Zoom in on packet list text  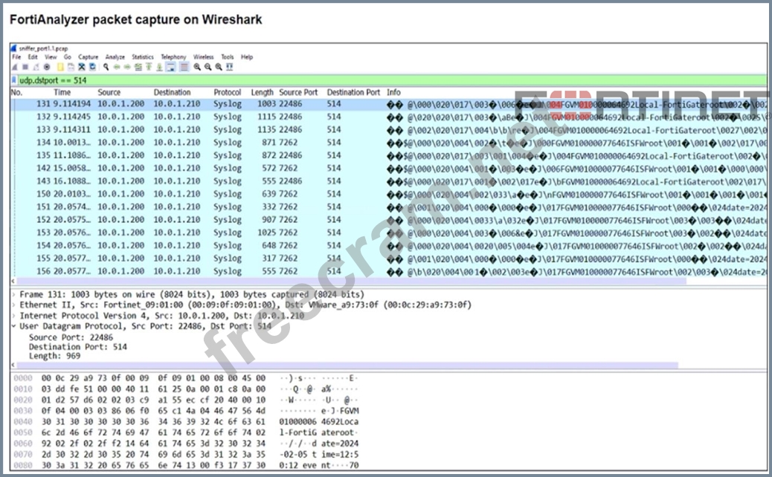point(197,67)
